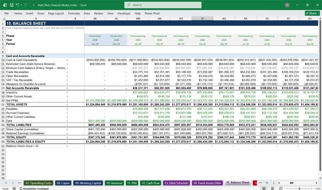322x190 pixels.
Task: Click the ellipsis right of sheet tabs
Action: [x=260, y=183]
